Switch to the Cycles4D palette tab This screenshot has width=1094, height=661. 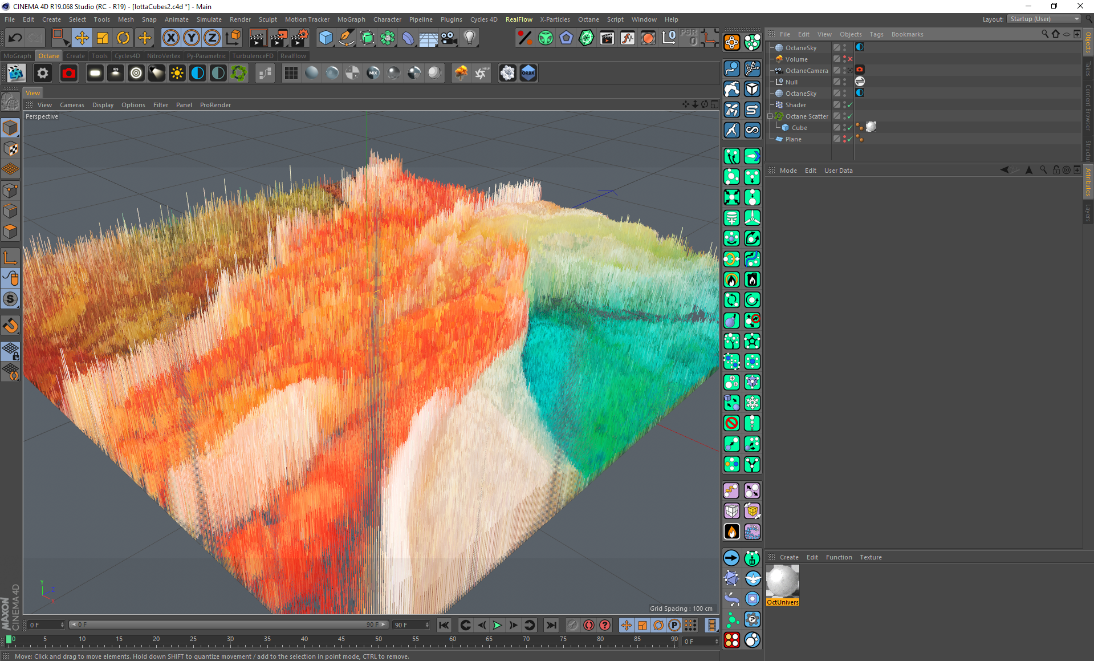(x=127, y=56)
